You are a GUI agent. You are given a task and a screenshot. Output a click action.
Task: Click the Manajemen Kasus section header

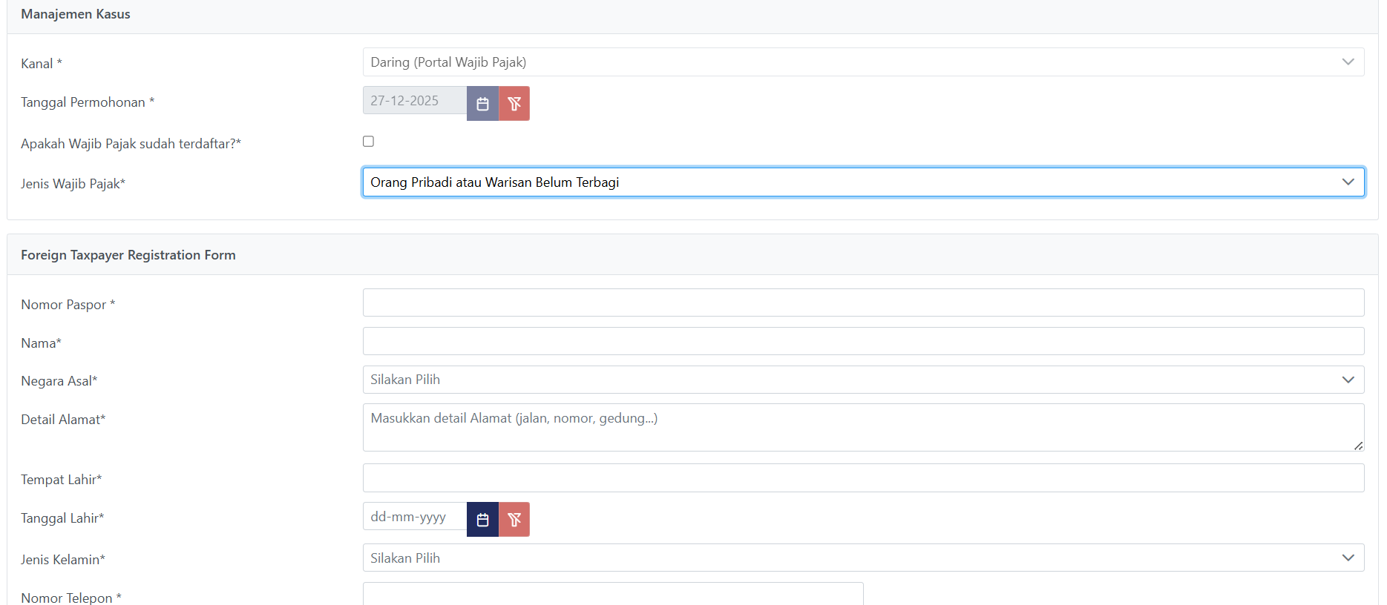point(76,14)
